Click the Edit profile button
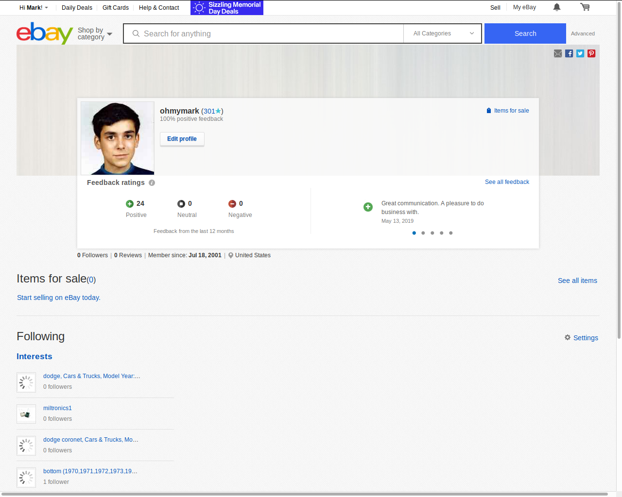622x497 pixels. 182,139
